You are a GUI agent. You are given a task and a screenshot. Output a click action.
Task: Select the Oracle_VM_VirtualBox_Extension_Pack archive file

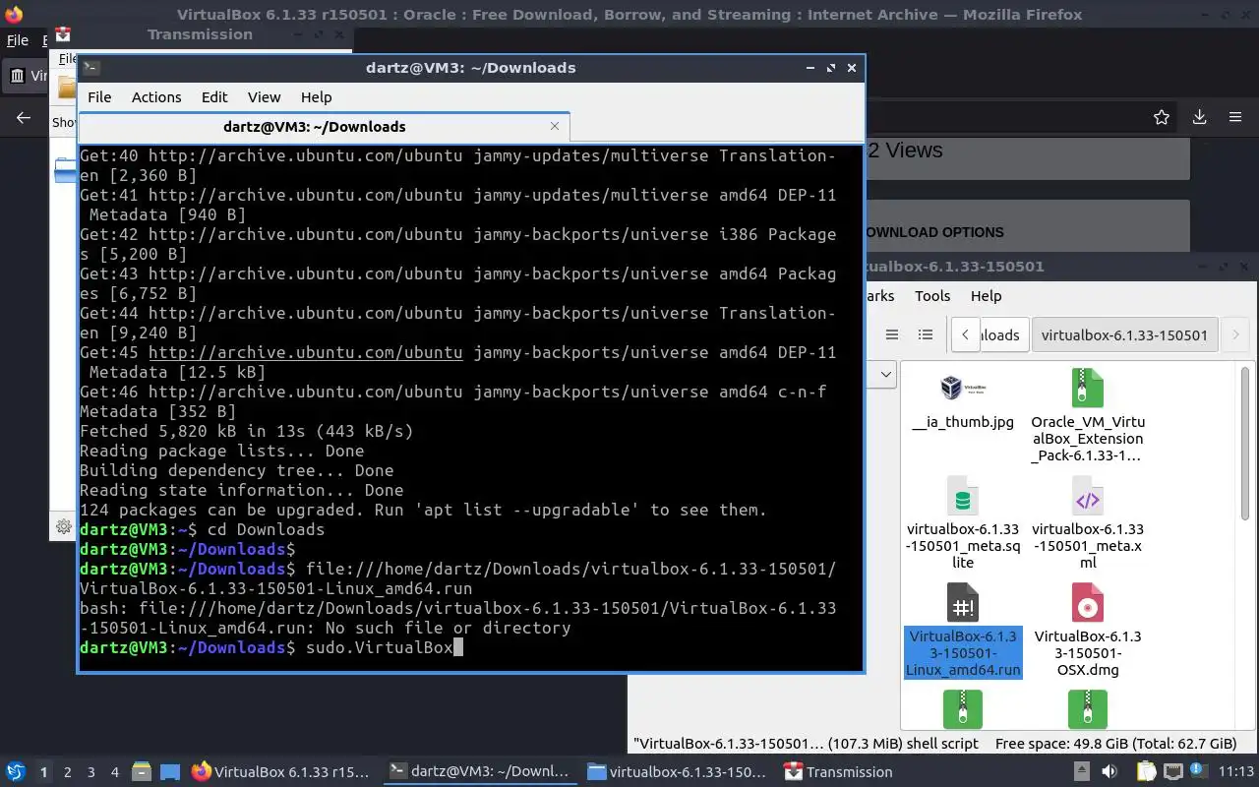[1087, 416]
